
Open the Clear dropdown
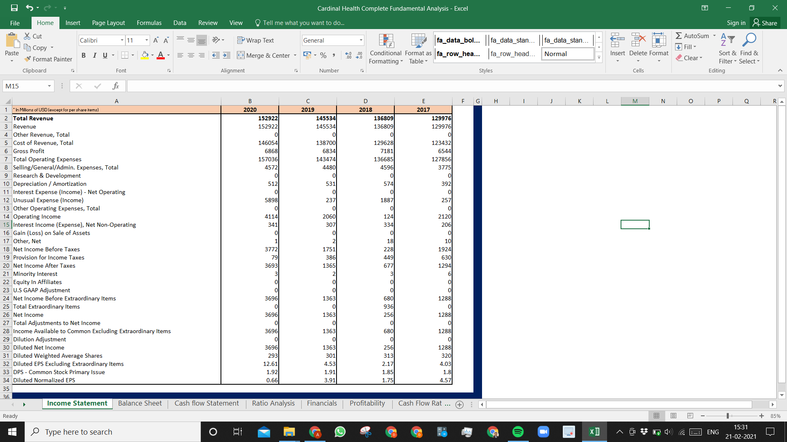pyautogui.click(x=689, y=58)
